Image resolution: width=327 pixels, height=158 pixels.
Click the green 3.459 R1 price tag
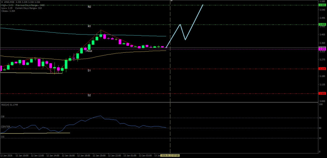click(x=322, y=25)
